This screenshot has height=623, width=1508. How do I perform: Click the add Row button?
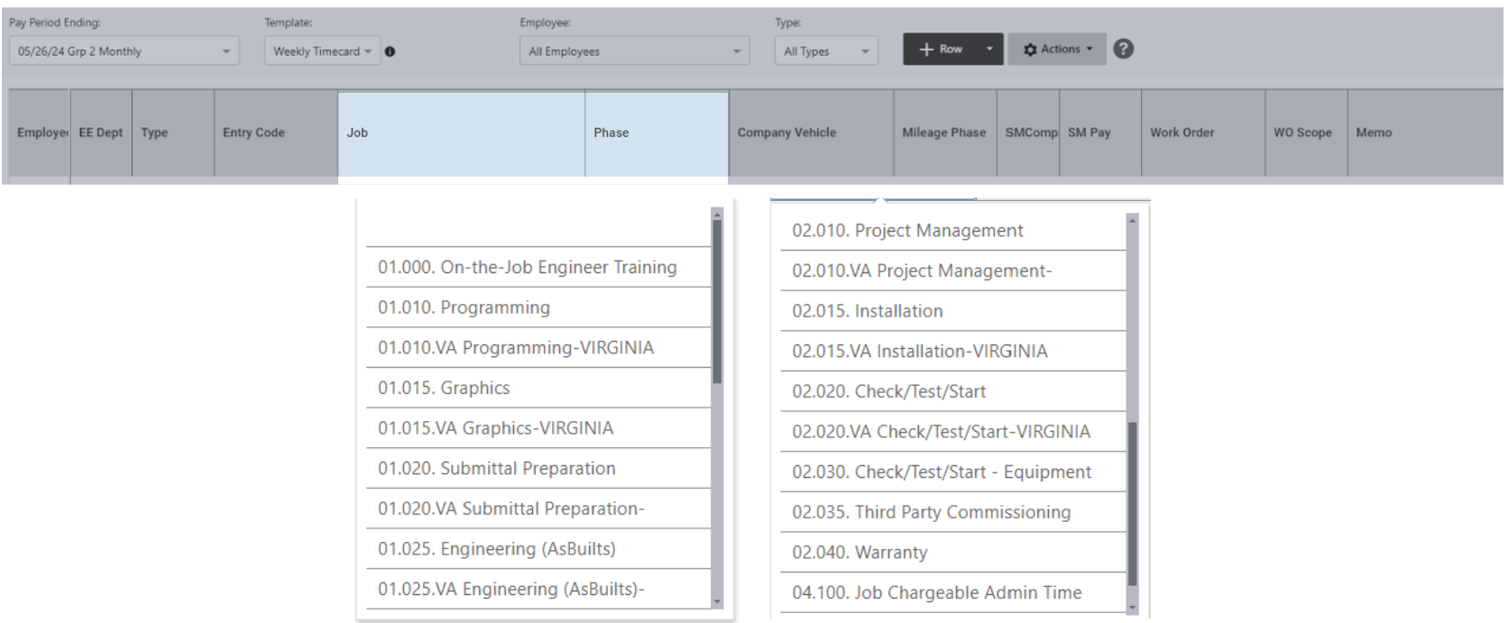940,50
